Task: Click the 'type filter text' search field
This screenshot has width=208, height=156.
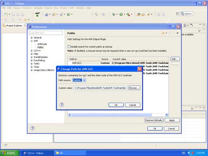Action: (46, 33)
